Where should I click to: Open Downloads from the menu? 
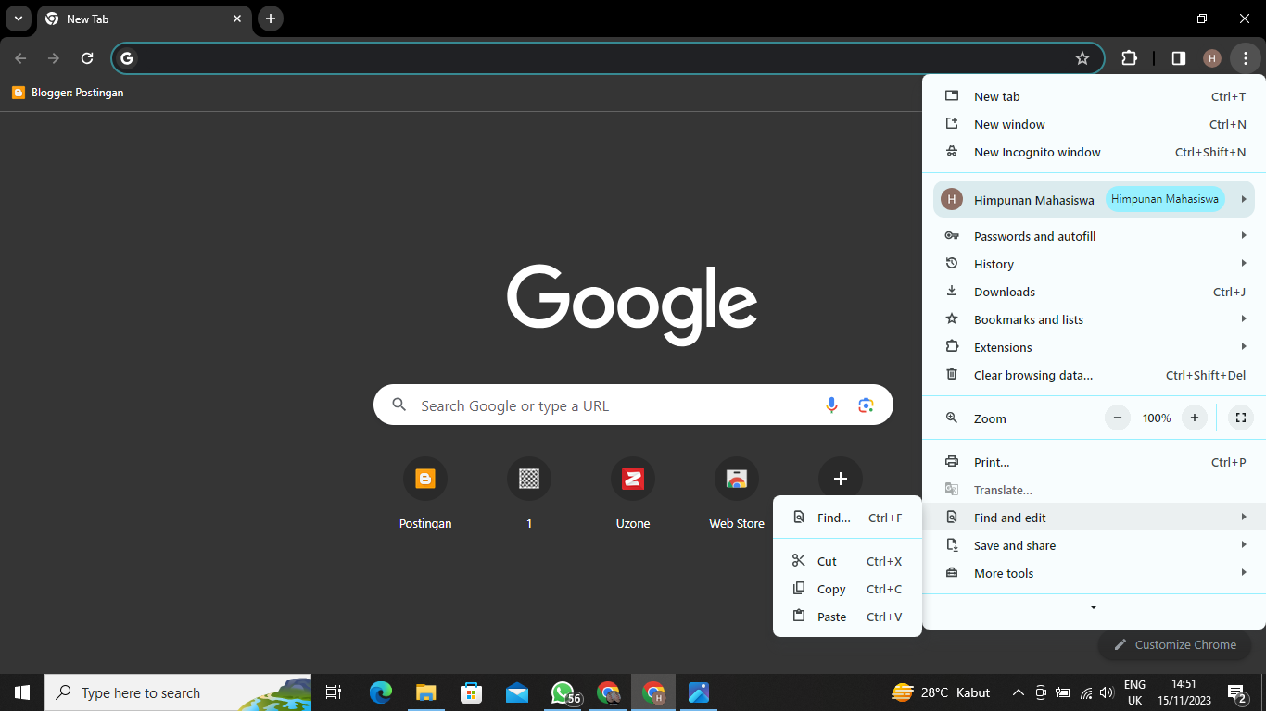1094,292
